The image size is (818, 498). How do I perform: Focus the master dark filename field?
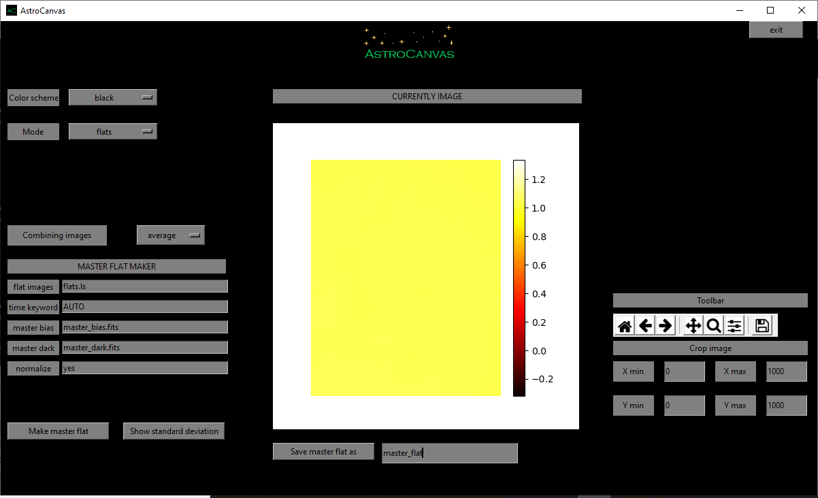pyautogui.click(x=144, y=348)
